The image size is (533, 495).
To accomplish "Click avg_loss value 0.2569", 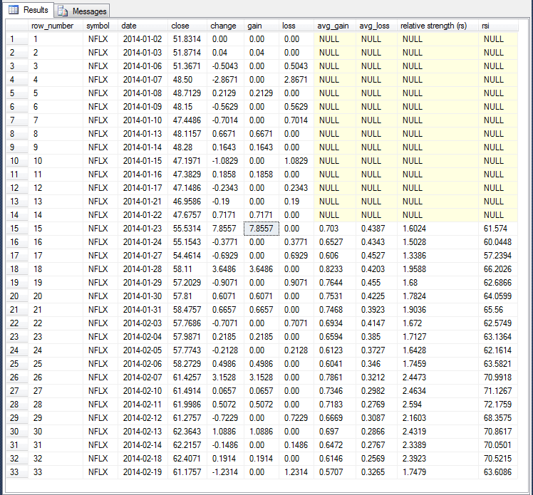I will pyautogui.click(x=376, y=459).
